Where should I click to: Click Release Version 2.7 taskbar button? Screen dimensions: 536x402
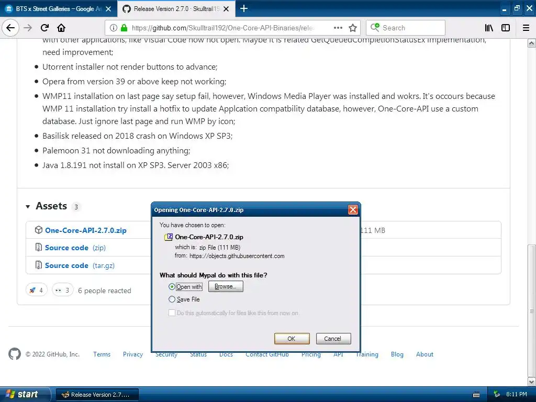point(97,395)
